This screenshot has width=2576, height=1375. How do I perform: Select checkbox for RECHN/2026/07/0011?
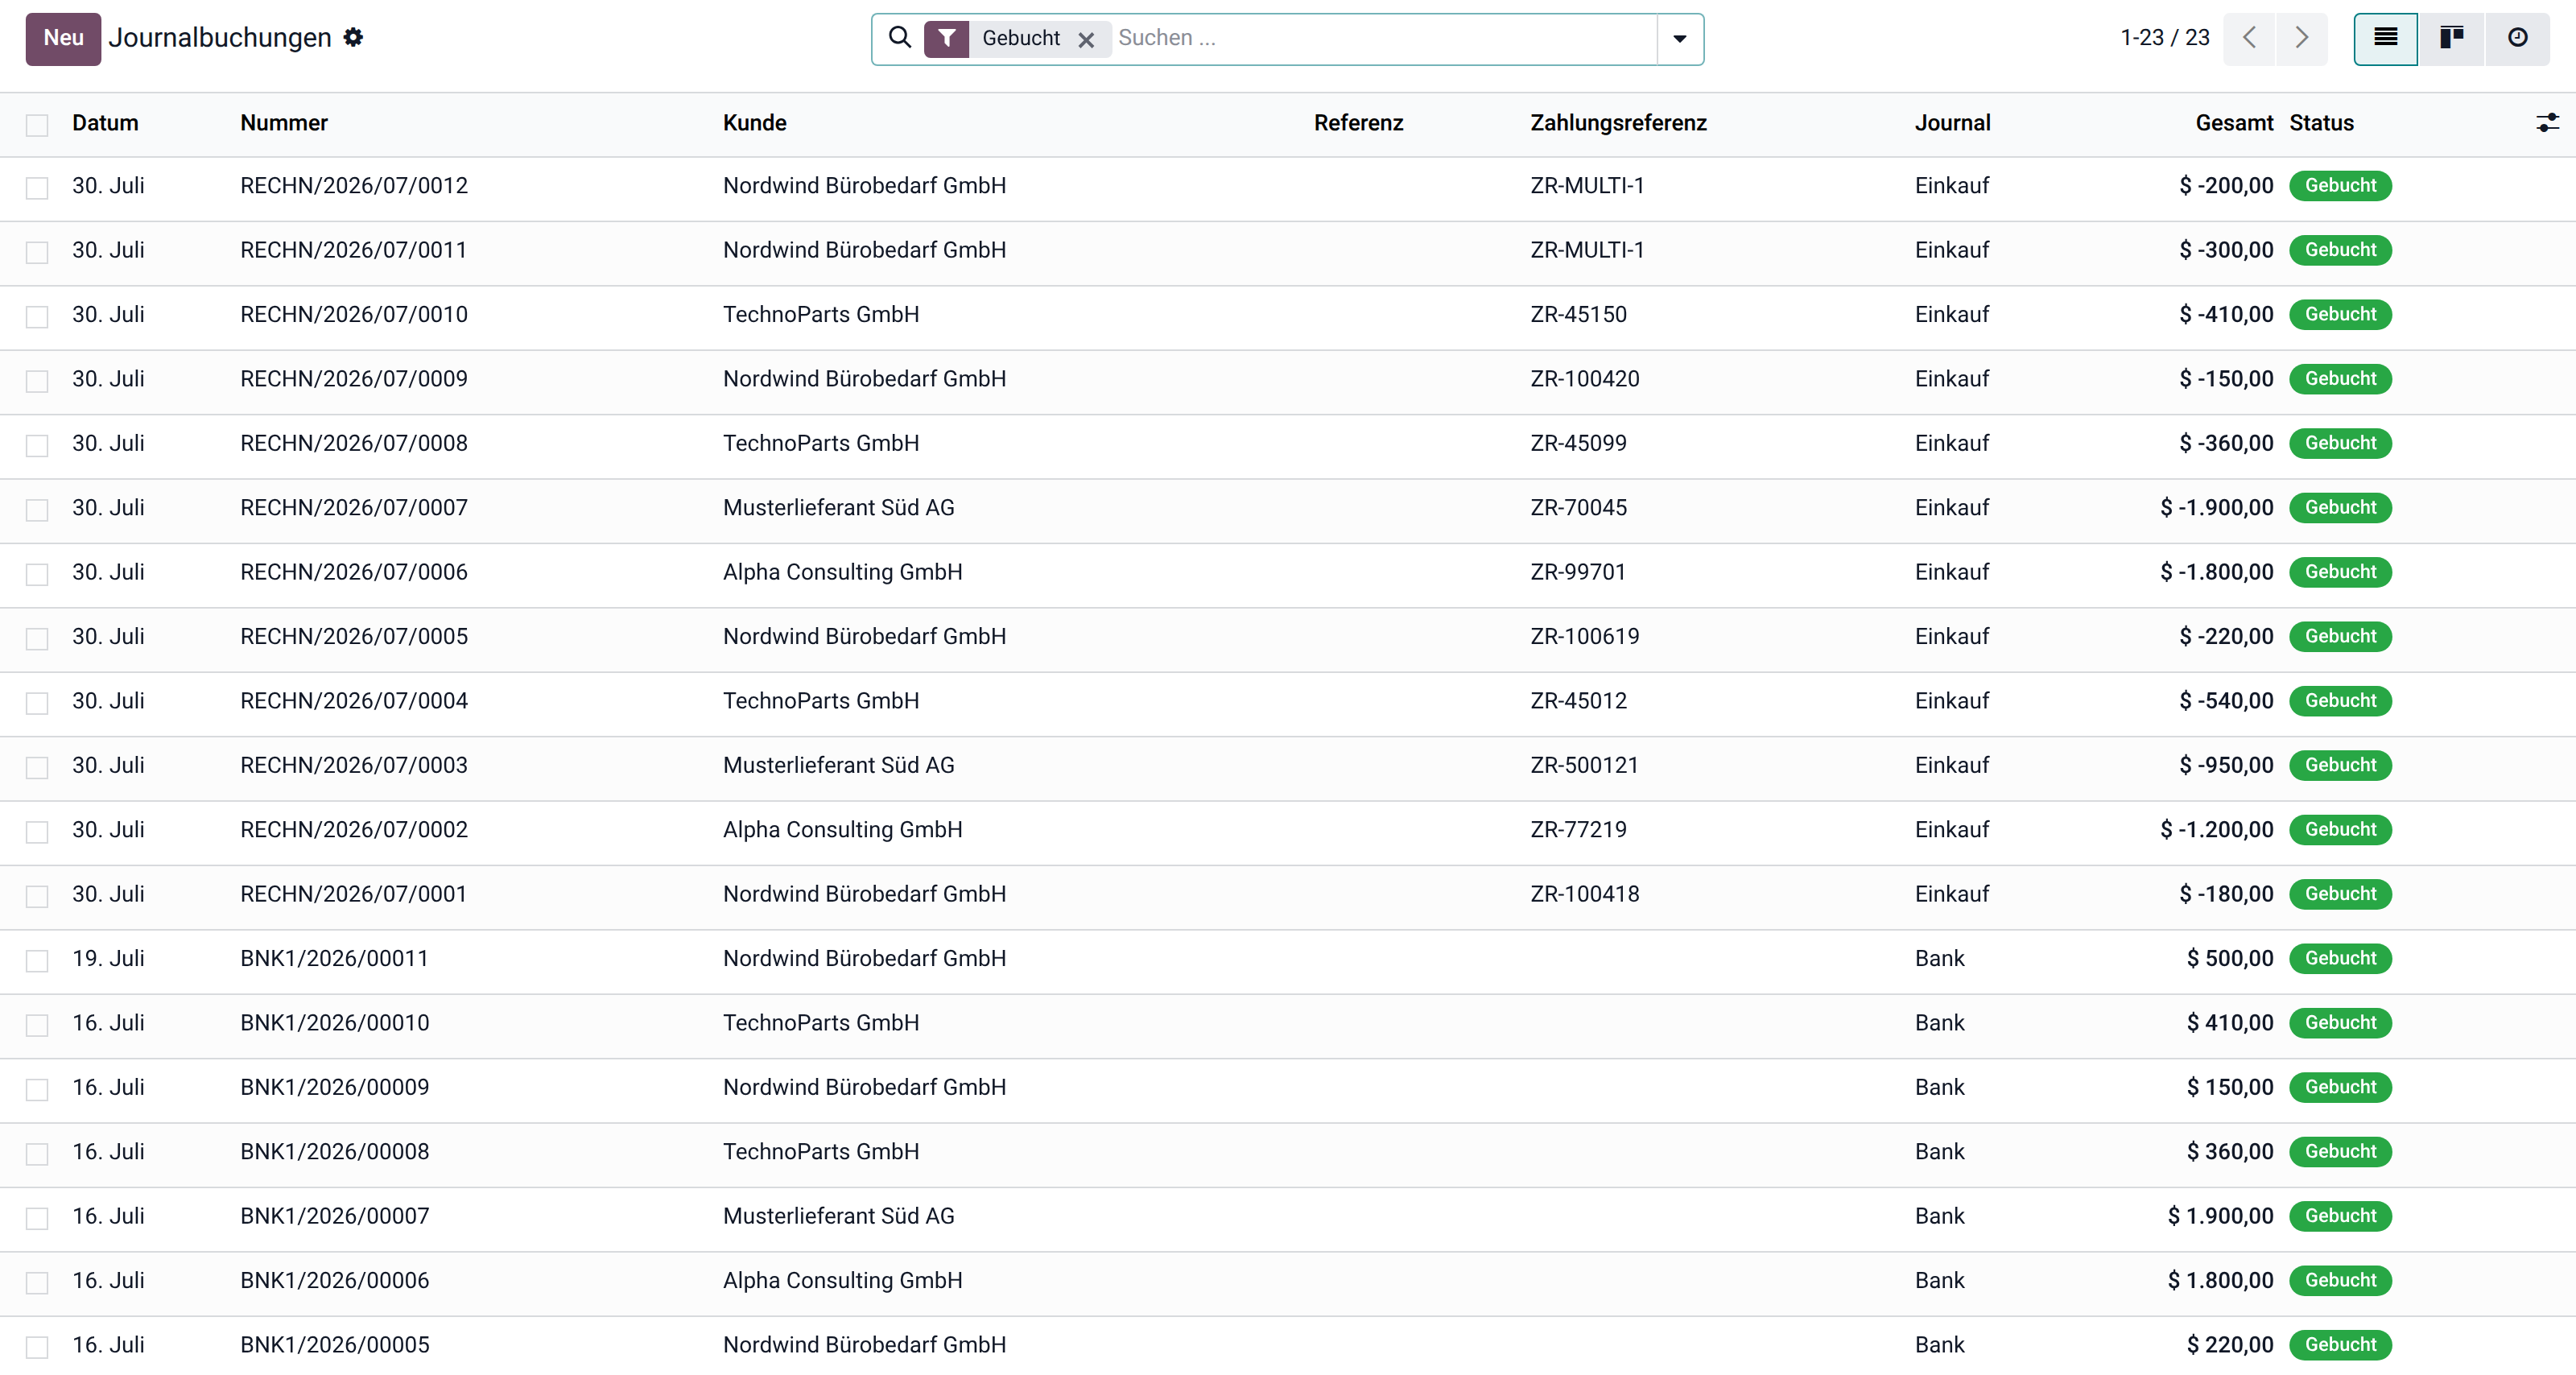[37, 251]
